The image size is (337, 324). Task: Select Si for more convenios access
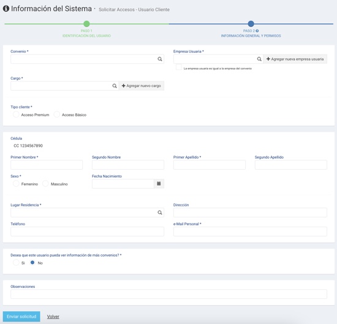point(16,262)
